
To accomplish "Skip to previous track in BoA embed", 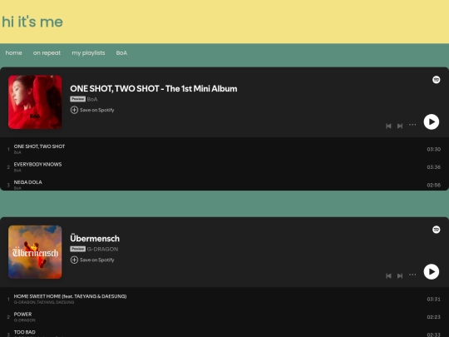I will click(388, 126).
